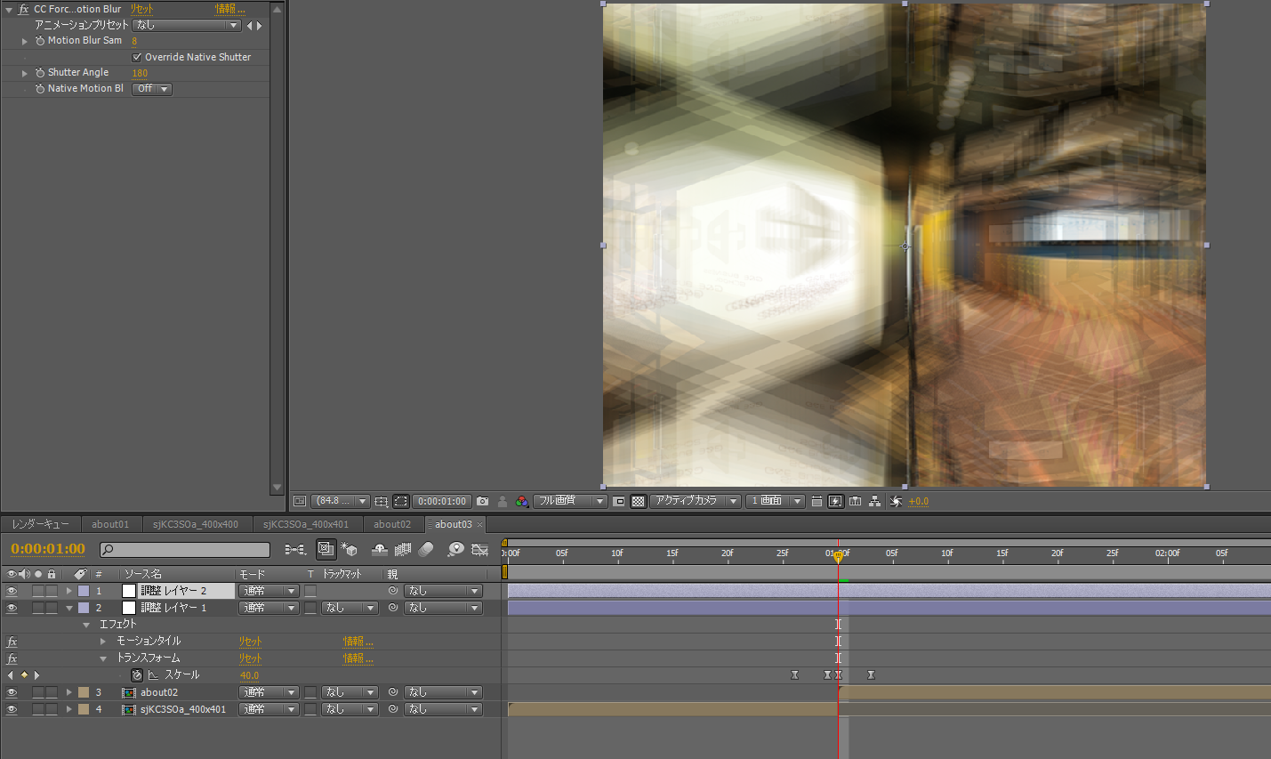The width and height of the screenshot is (1271, 759).
Task: Click the timeline layer search field
Action: [x=185, y=550]
